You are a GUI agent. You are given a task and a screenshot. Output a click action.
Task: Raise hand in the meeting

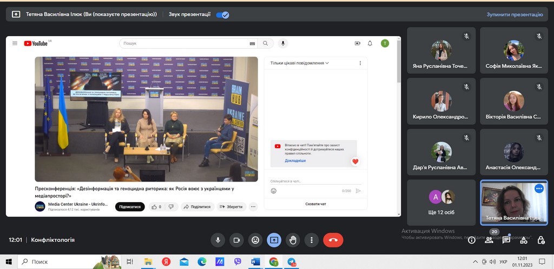(x=293, y=240)
